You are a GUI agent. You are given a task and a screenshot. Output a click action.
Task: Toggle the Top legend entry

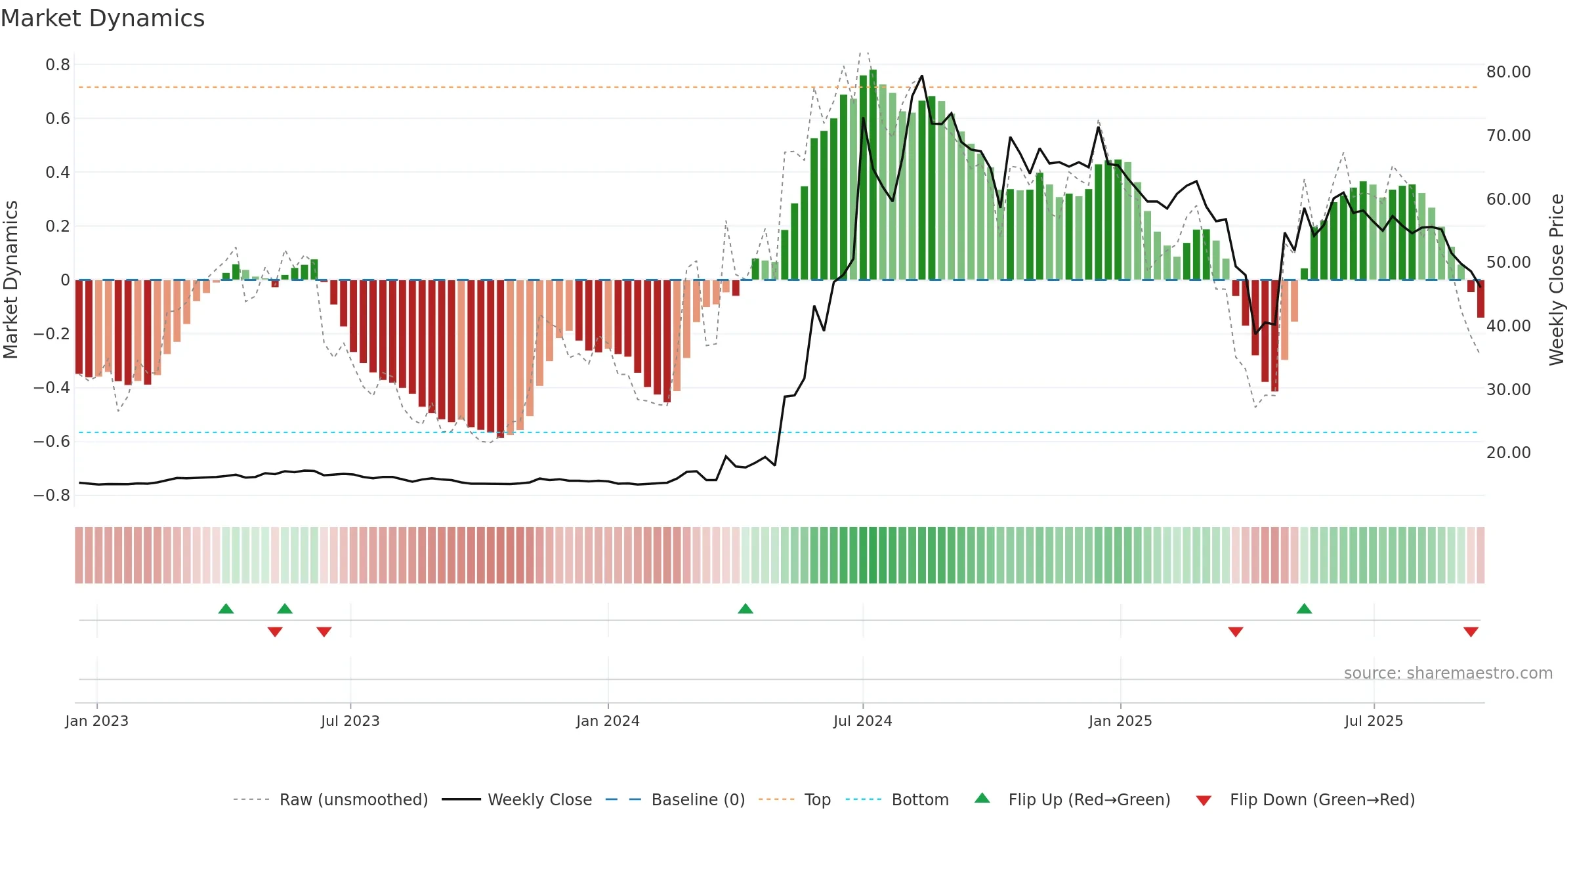pyautogui.click(x=794, y=799)
